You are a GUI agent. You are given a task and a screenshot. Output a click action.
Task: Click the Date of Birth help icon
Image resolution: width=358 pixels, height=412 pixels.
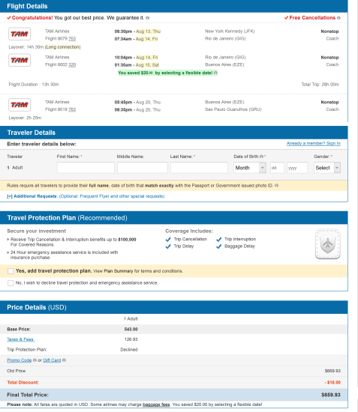[262, 157]
